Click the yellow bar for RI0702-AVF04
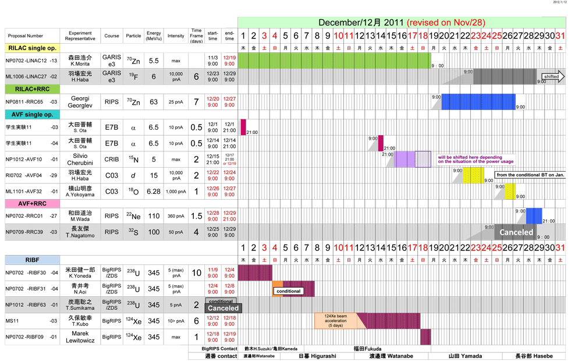This screenshot has height=361, width=582. [x=473, y=175]
